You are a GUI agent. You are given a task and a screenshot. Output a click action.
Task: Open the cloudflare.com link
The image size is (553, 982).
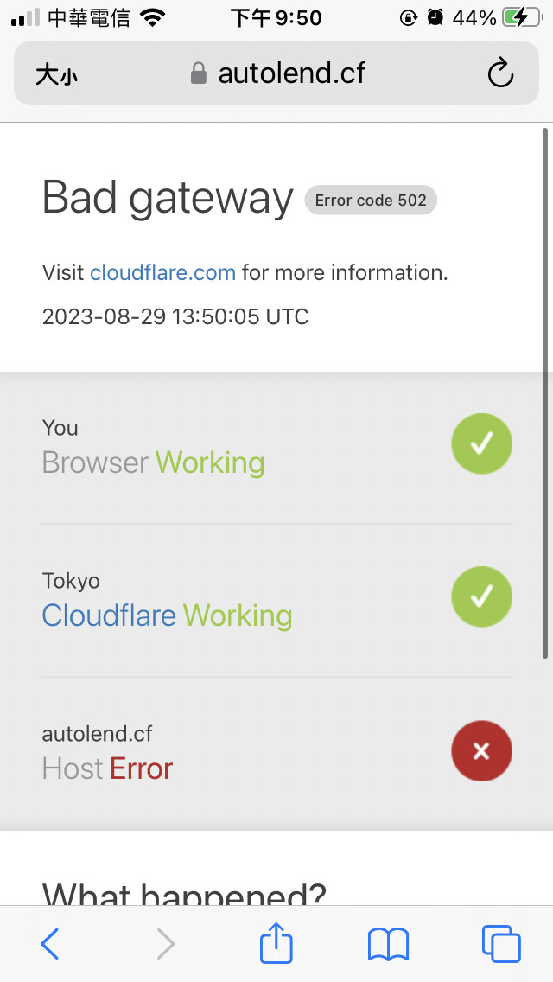[x=162, y=273]
